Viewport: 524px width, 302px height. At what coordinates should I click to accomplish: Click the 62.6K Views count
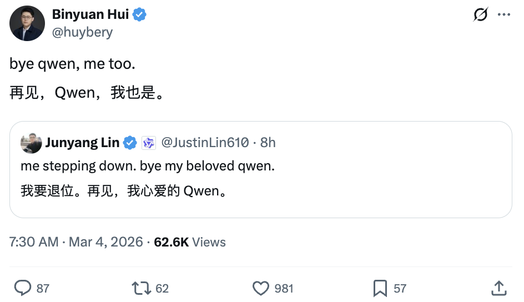tap(190, 242)
